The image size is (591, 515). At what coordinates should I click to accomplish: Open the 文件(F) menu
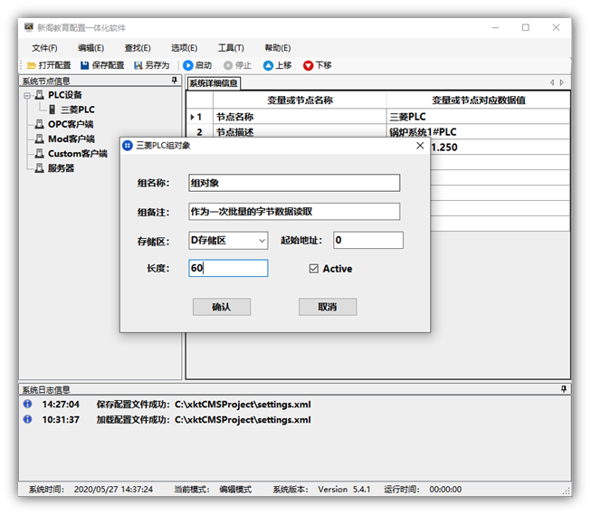tap(44, 48)
